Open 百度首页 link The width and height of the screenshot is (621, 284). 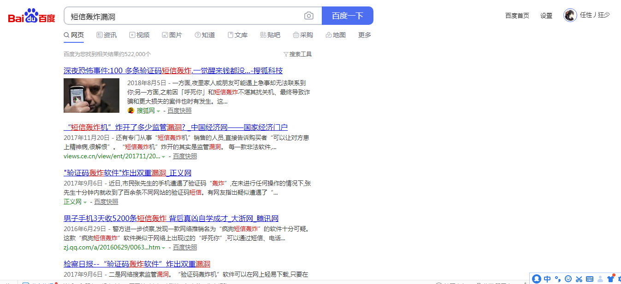tap(517, 16)
